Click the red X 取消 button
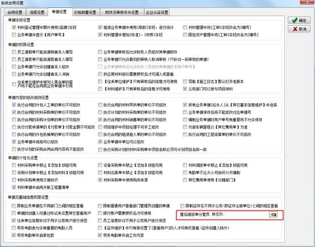The width and height of the screenshot is (315, 247). (299, 29)
